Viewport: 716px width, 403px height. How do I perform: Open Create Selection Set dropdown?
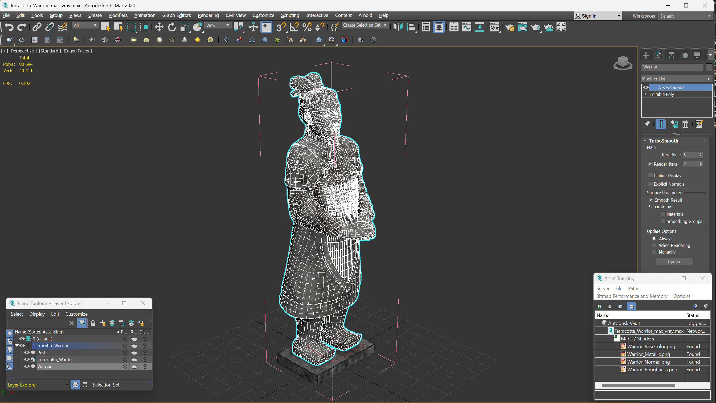(365, 25)
